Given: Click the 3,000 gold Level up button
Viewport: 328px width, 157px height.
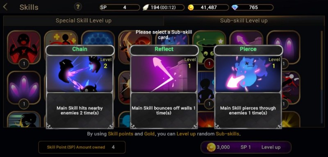Looking at the screenshot, I should [246, 147].
